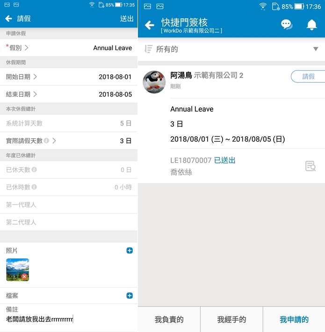Image resolution: width=325 pixels, height=332 pixels.
Task: Tap the date range 2018/08/01 ~ 2018/08/05
Action: [x=227, y=139]
